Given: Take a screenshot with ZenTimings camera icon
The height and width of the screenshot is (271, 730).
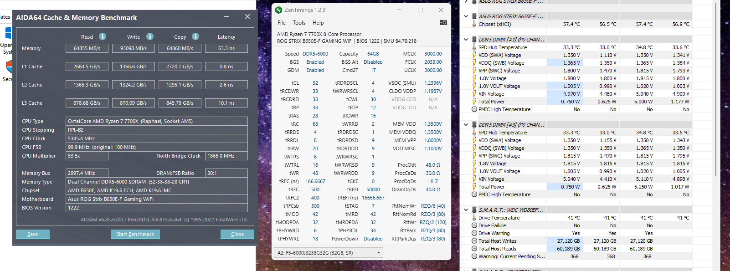Looking at the screenshot, I should point(443,22).
